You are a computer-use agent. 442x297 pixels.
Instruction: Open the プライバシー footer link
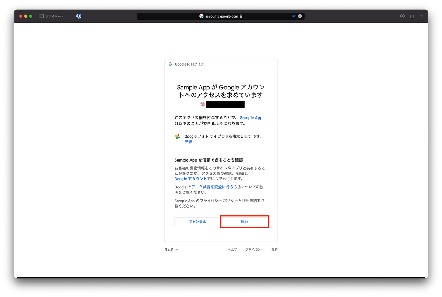pyautogui.click(x=254, y=250)
